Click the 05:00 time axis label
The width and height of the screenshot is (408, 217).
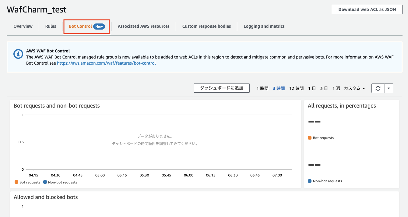100,175
